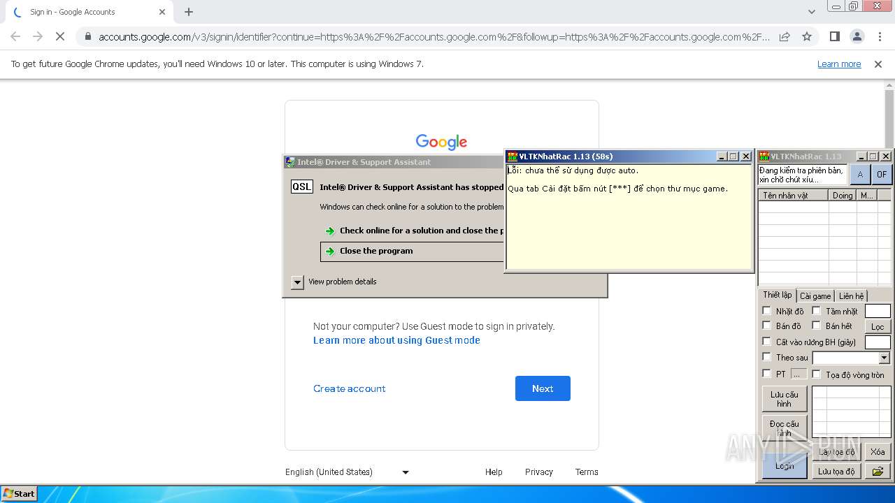
Task: Click Tầm nhặt value input field
Action: pyautogui.click(x=878, y=311)
